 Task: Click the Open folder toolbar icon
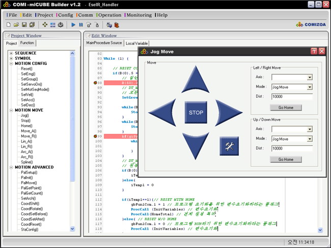17,24
